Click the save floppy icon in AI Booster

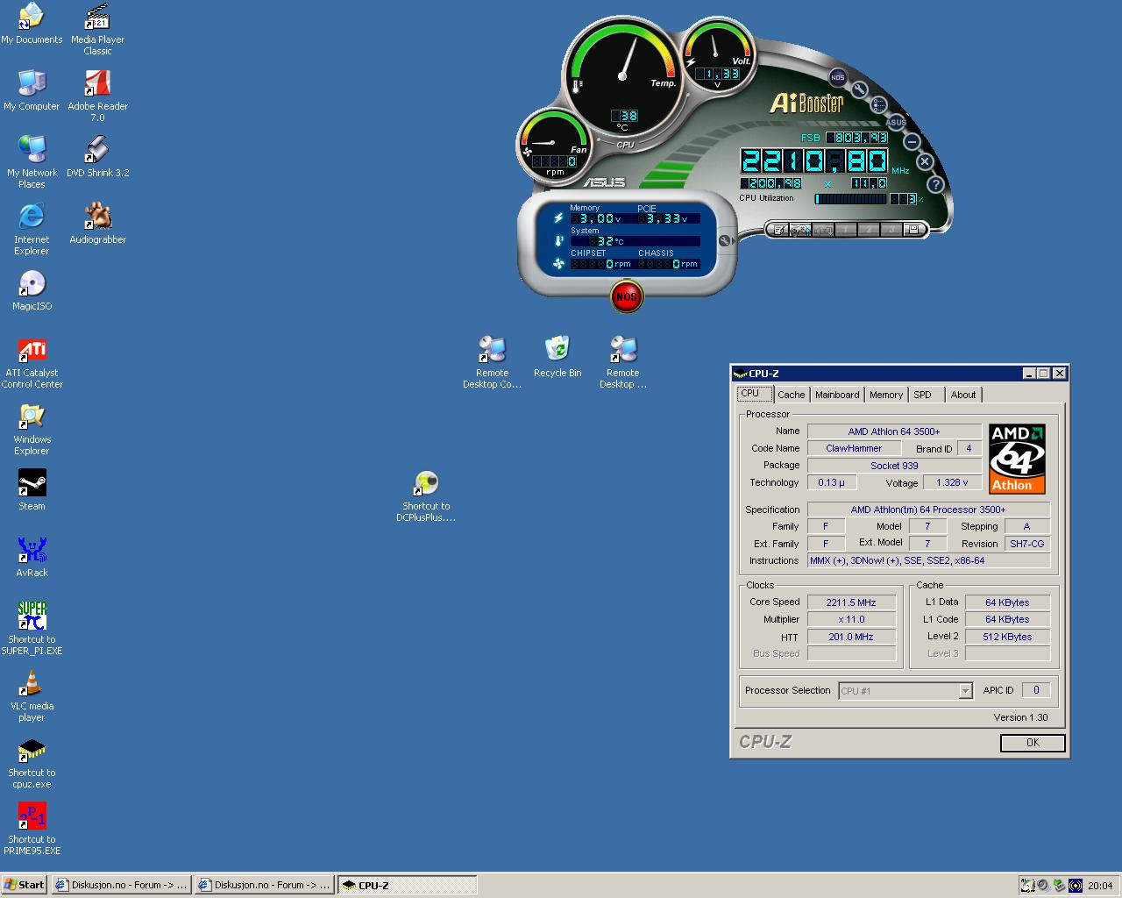pos(914,230)
